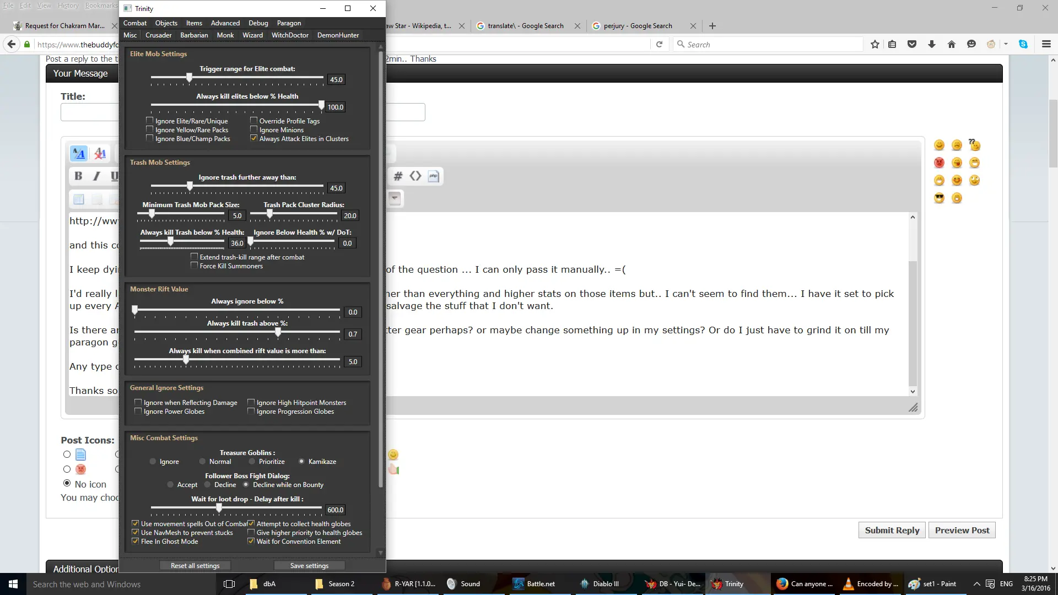Open the Advanced tab in Trinity
This screenshot has width=1058, height=595.
[x=225, y=23]
